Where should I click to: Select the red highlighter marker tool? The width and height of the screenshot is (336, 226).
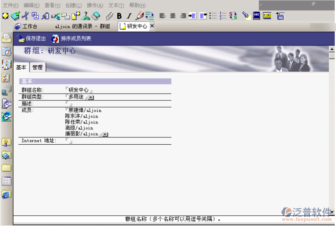pos(139,16)
